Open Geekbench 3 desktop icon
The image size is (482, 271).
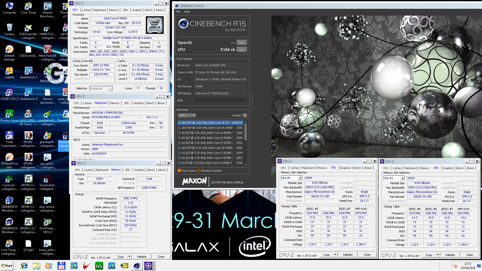click(x=28, y=73)
